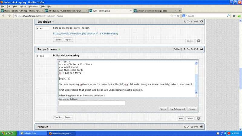The width and height of the screenshot is (242, 136).
Task: Click Thanks on Jabababa's post
Action: tap(58, 40)
